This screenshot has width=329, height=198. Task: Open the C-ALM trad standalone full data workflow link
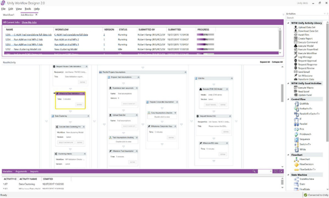coord(71,35)
